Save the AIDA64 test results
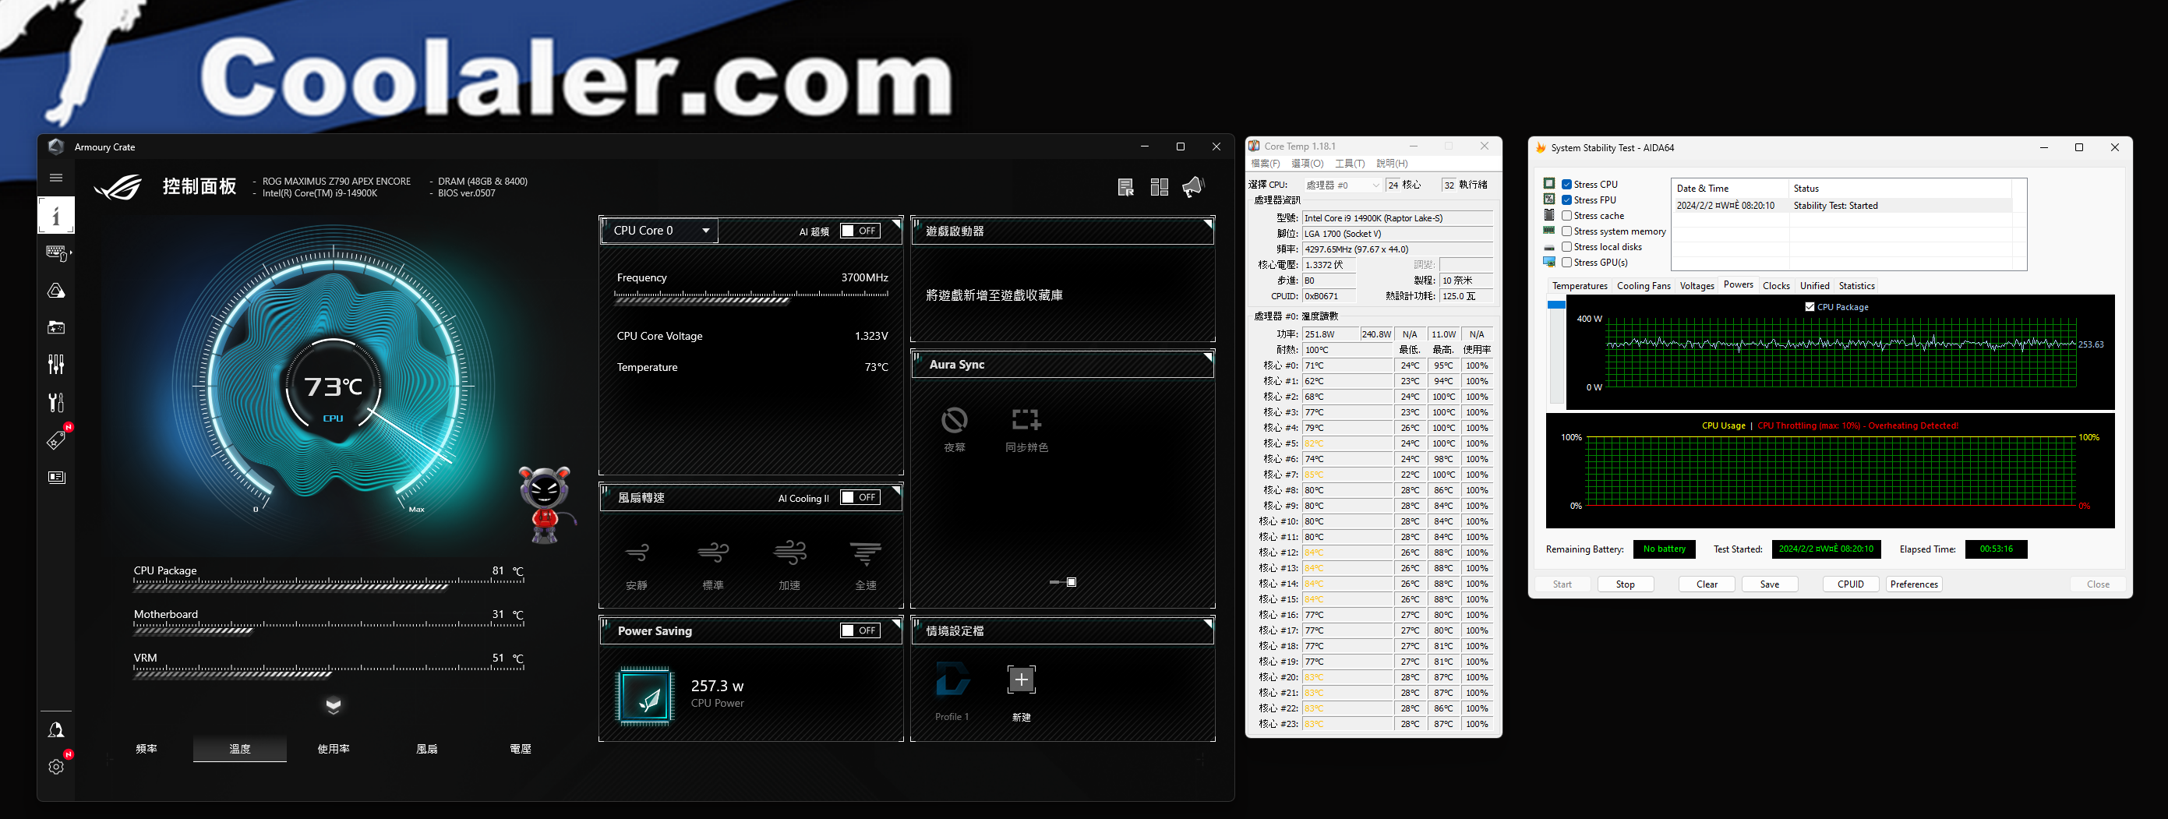 [1769, 584]
